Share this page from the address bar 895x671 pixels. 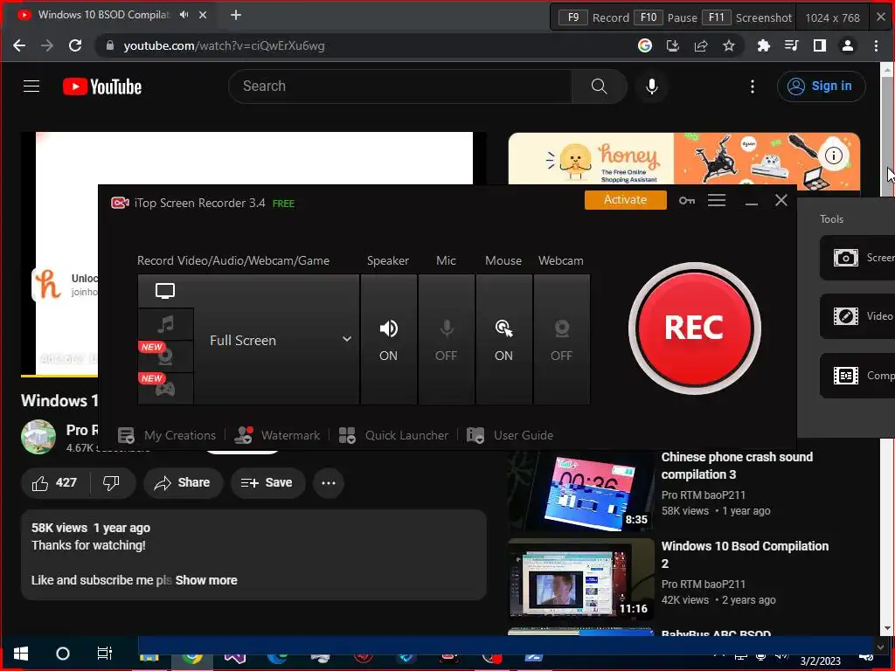click(x=701, y=45)
